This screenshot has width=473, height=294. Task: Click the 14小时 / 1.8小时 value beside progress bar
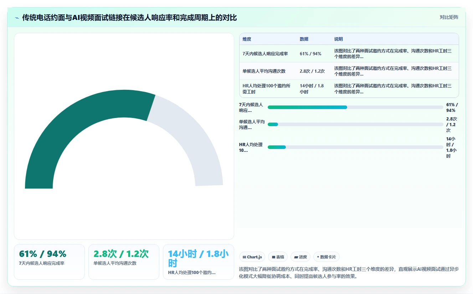(x=451, y=147)
